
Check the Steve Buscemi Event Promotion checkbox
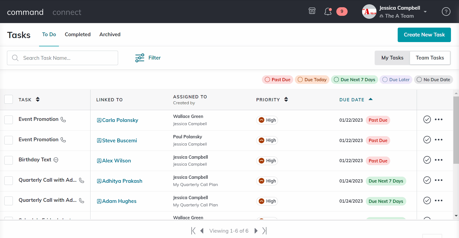click(x=9, y=140)
